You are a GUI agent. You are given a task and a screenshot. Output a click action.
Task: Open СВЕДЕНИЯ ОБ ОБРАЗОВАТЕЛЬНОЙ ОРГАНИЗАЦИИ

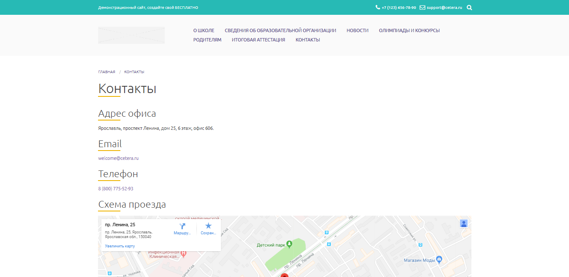tap(280, 30)
